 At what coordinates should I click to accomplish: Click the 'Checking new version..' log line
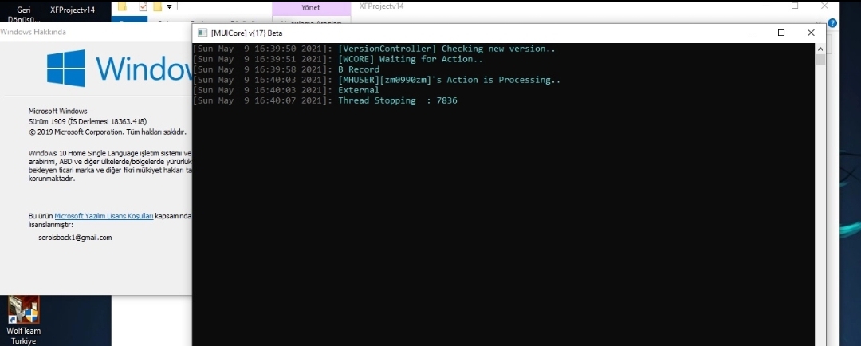point(375,49)
